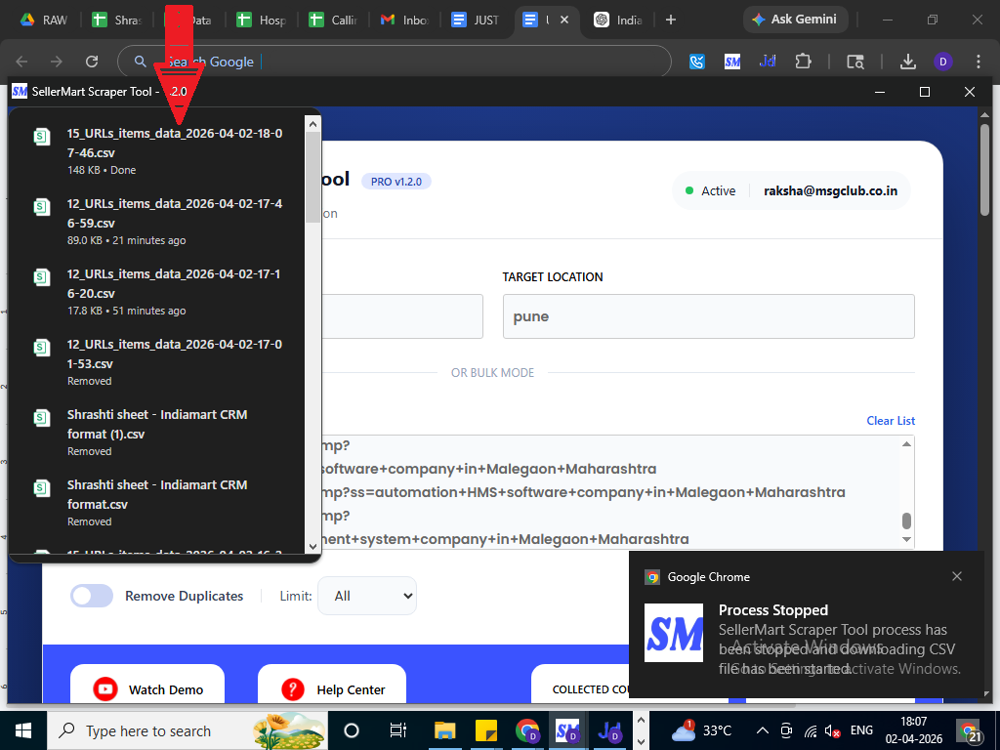Toggle the Remove Duplicates switch

coord(92,596)
